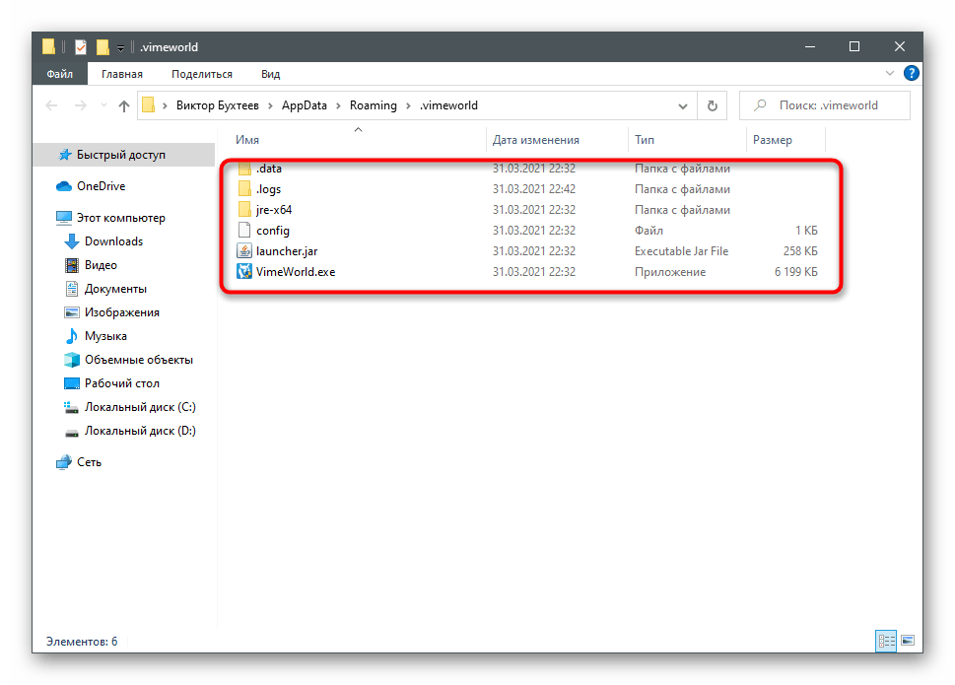Open Музыка in the navigation pane
The height and width of the screenshot is (685, 955).
(x=105, y=336)
